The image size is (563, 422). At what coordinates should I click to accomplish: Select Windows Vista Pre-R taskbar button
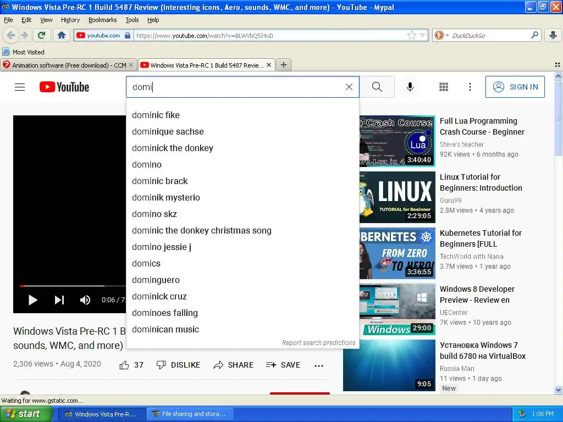[102, 414]
